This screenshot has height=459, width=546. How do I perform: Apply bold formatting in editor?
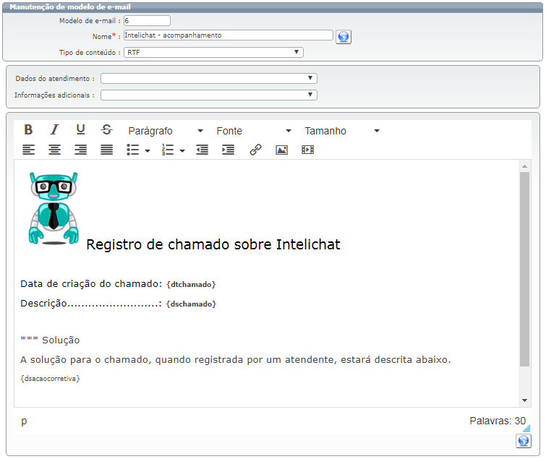click(28, 130)
